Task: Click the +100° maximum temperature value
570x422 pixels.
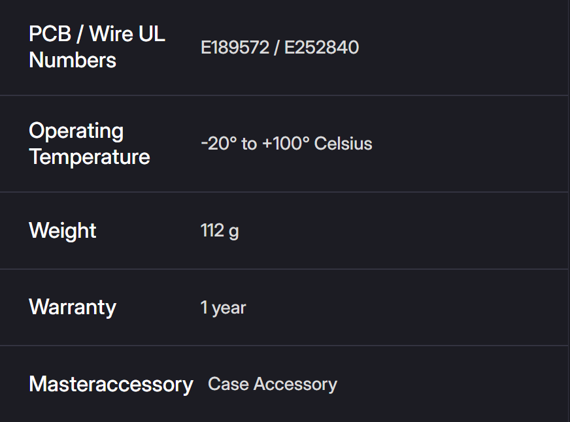Action: (286, 144)
